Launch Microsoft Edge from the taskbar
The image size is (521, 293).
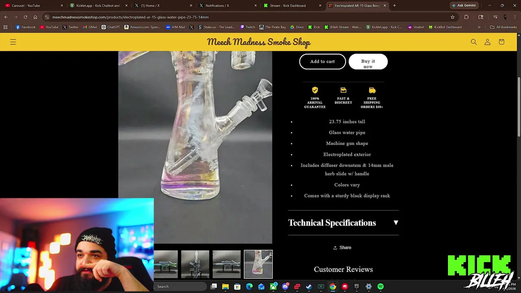[x=250, y=286]
